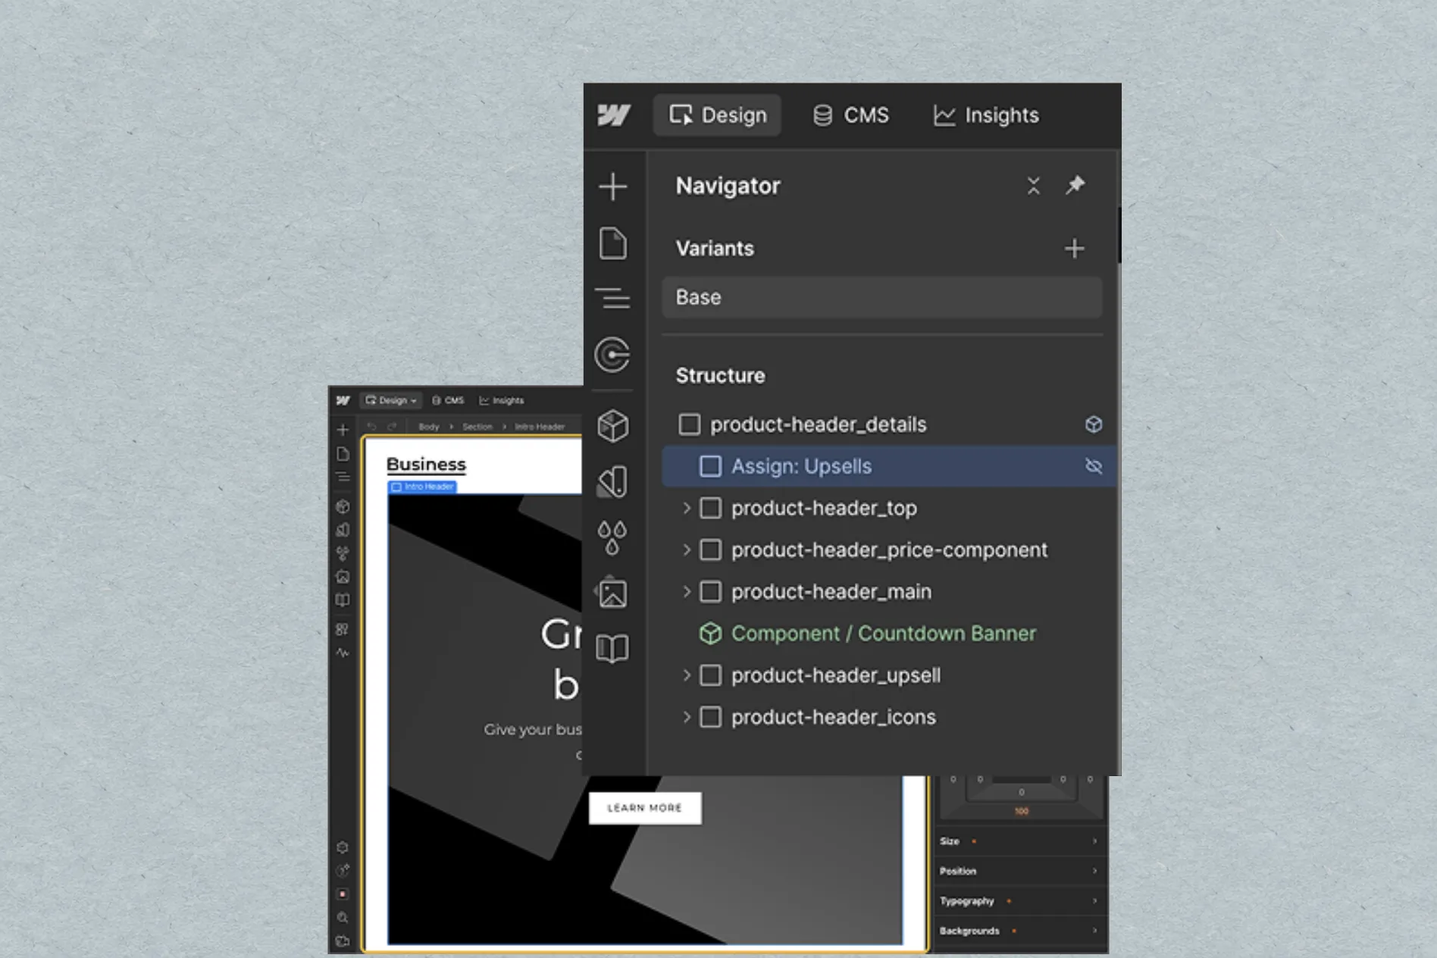This screenshot has width=1437, height=958.
Task: Toggle the pin on the Navigator panel
Action: point(1075,185)
